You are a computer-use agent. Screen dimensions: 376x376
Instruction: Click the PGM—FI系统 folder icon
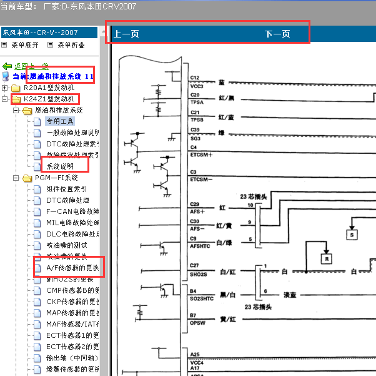click(27, 178)
